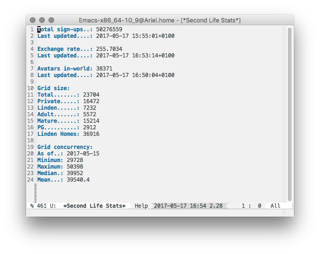Click the Total sign-ups value 50276559
This screenshot has width=320, height=254.
109,29
